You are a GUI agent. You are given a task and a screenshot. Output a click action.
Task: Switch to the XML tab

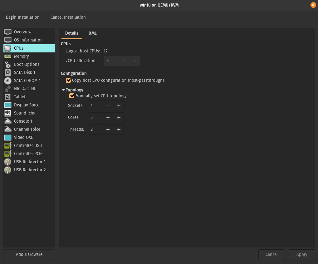[x=92, y=33]
